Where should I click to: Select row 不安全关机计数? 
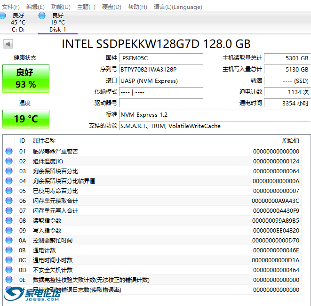pyautogui.click(x=152, y=270)
